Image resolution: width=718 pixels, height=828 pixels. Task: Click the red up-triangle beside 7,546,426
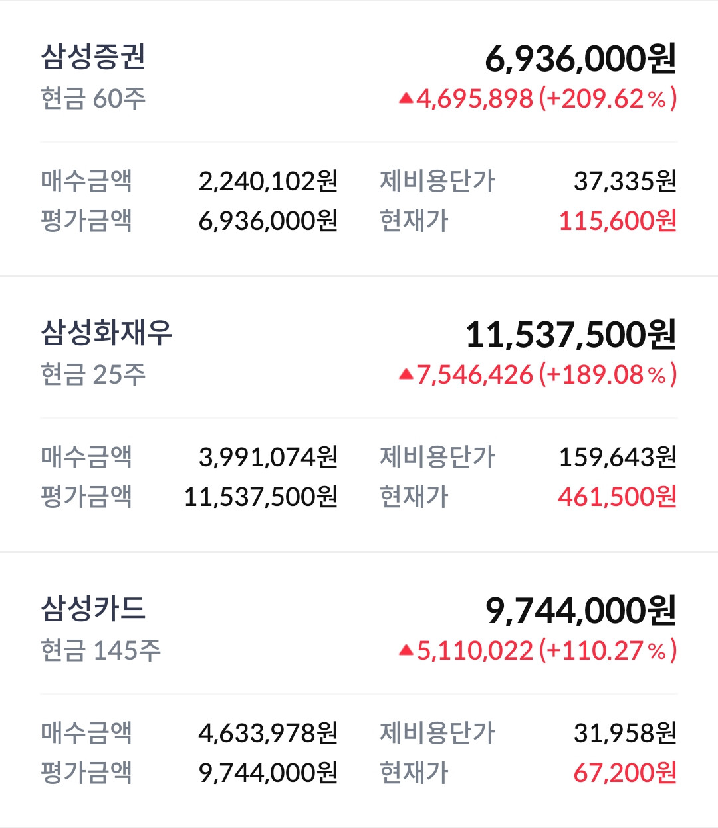coord(406,375)
